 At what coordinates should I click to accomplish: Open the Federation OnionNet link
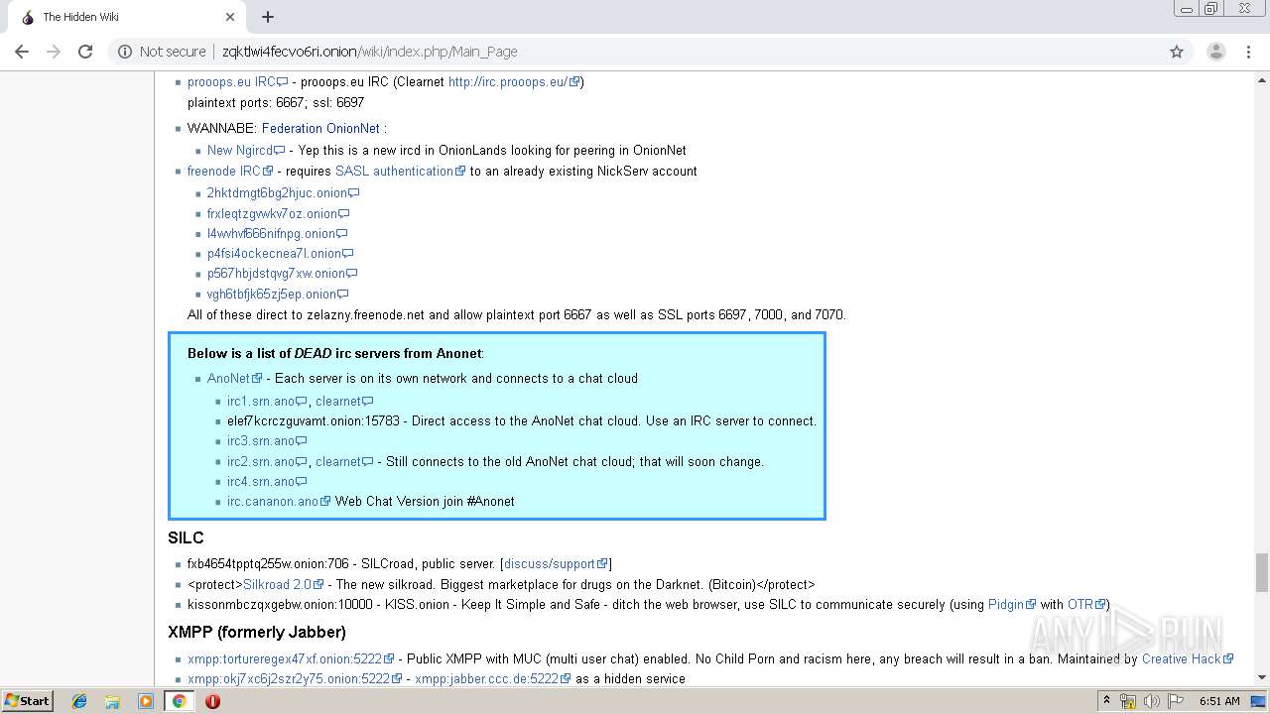tap(320, 128)
